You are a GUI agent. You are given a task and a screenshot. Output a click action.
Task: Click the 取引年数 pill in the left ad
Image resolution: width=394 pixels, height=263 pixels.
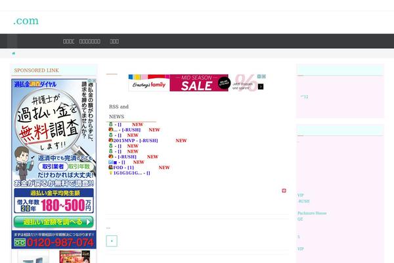[x=79, y=166]
